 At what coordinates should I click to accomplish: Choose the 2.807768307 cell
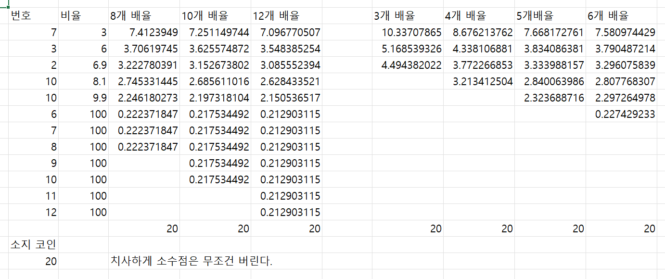point(622,82)
